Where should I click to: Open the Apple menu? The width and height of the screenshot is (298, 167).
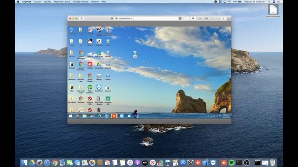[x=18, y=2]
